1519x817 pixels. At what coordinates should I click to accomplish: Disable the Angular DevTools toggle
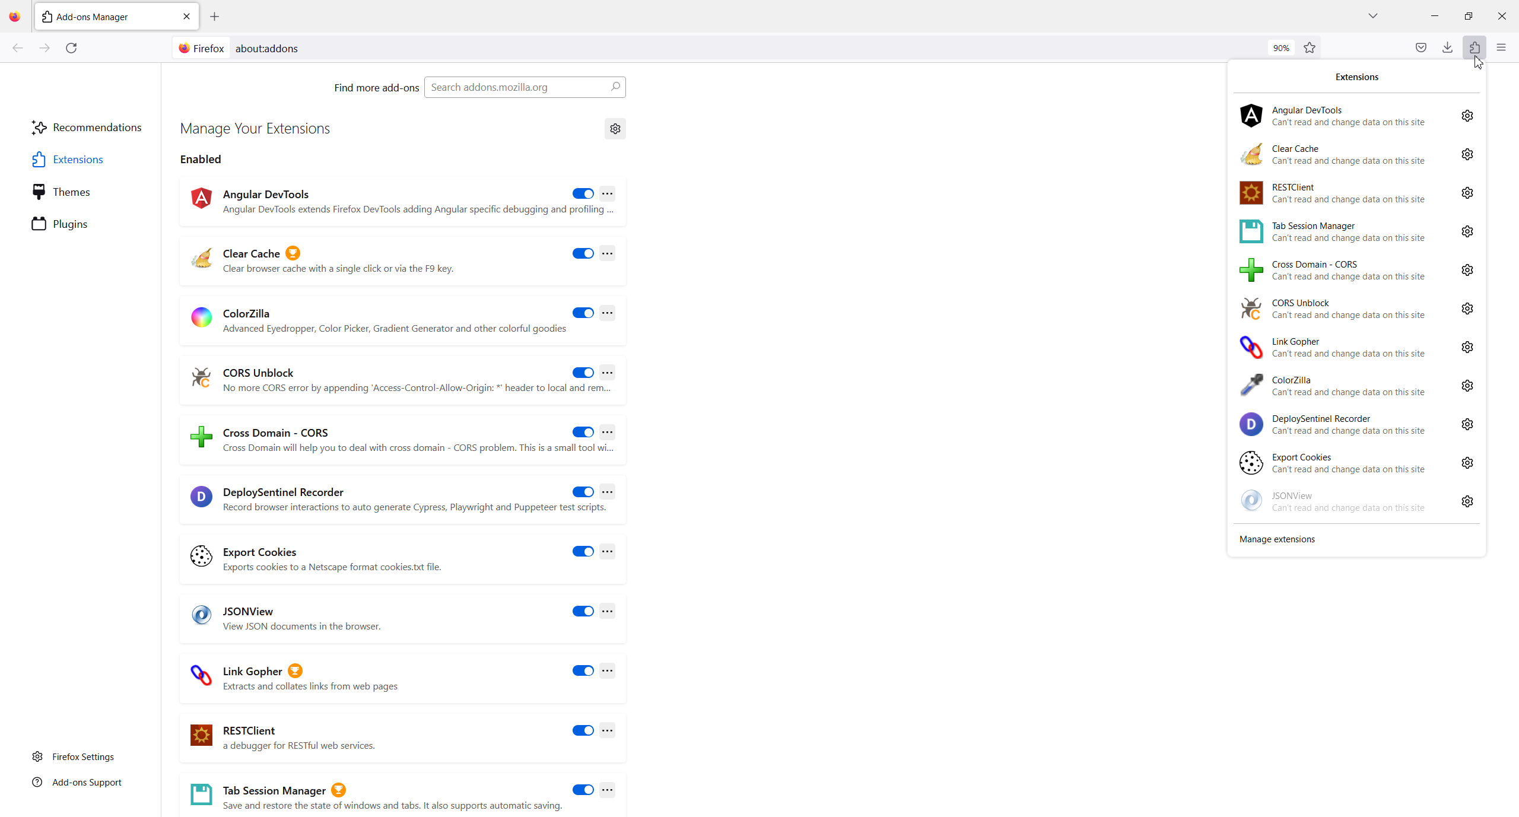coord(583,193)
